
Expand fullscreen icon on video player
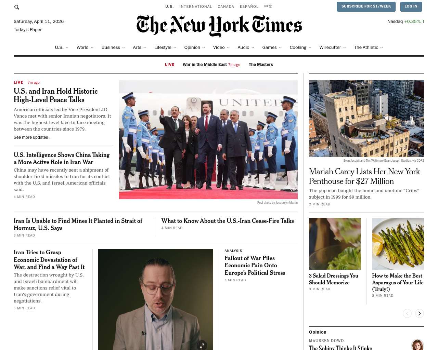pos(202,345)
